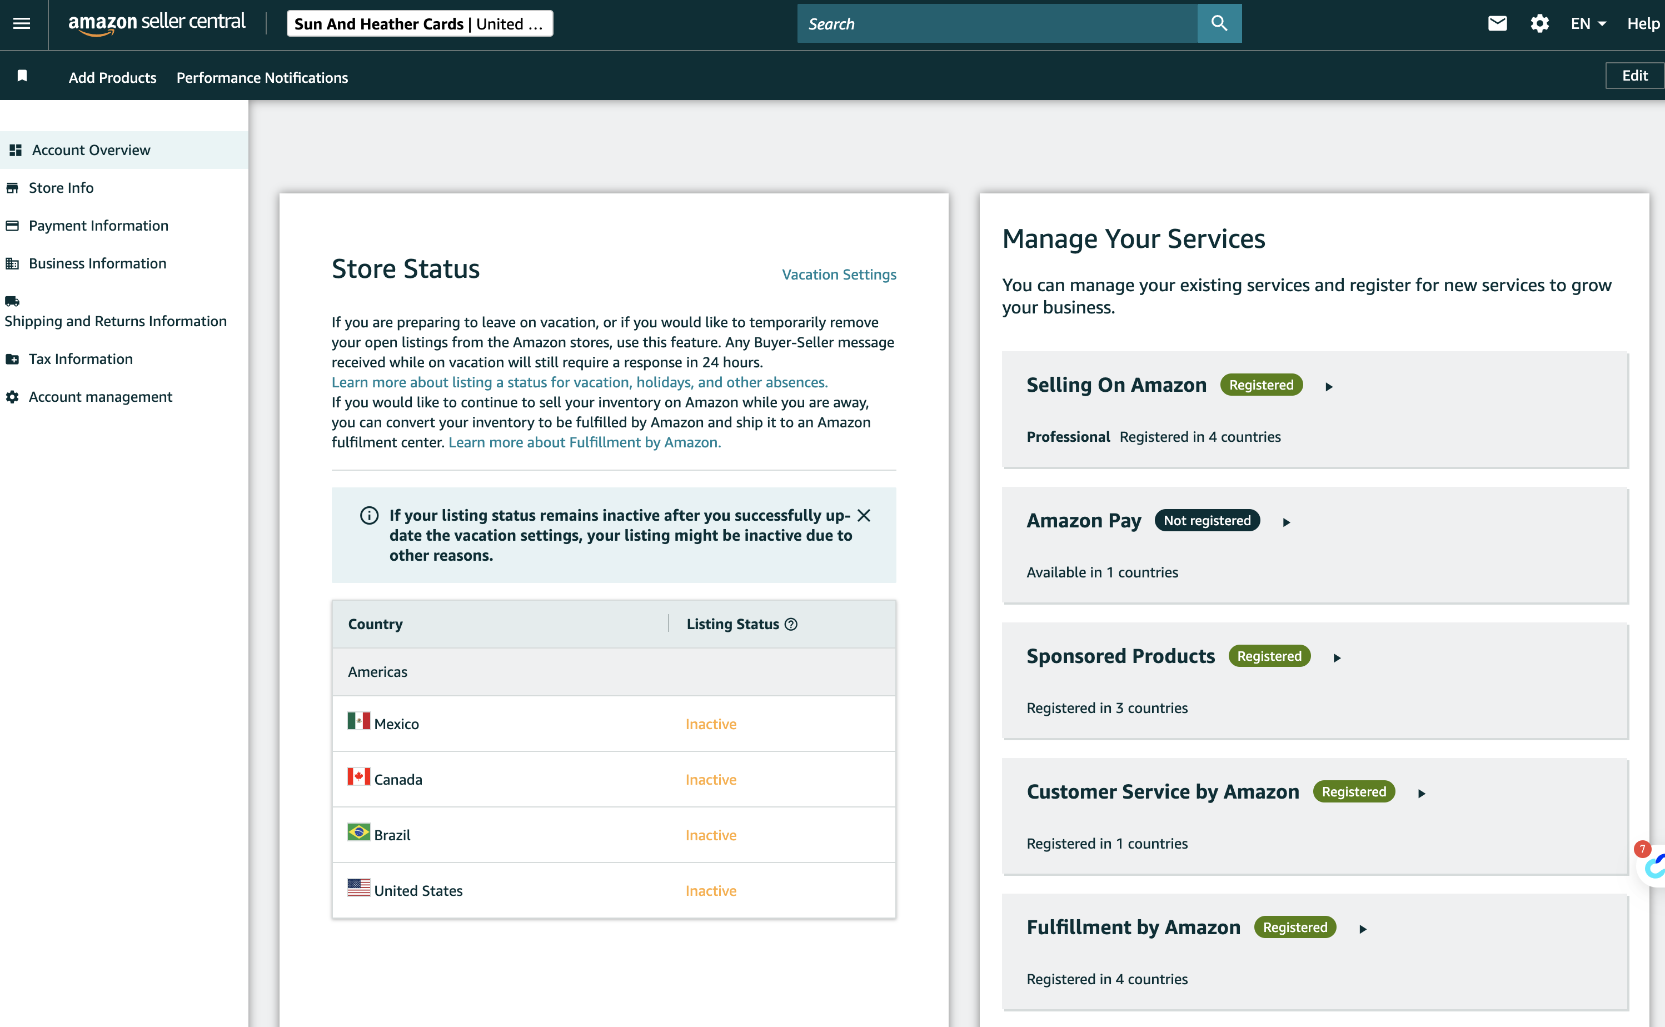Click the Americas region row

pos(614,672)
